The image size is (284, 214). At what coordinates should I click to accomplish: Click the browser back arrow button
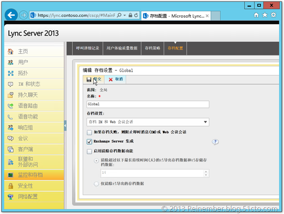coord(12,15)
